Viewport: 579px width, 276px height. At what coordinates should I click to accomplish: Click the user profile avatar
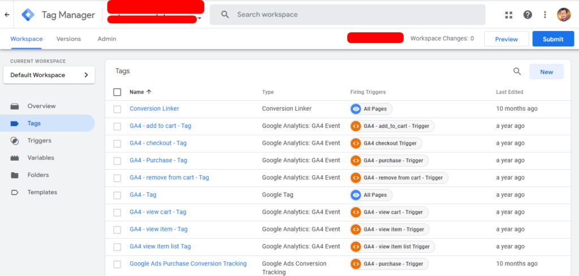click(564, 15)
